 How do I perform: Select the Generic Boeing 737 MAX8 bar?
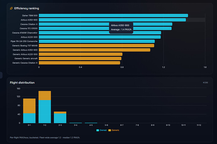pos(97,45)
